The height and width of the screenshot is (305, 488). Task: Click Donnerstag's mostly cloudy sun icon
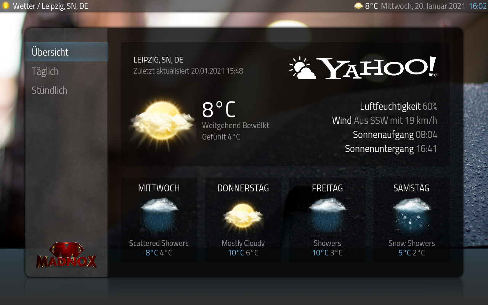point(243,215)
